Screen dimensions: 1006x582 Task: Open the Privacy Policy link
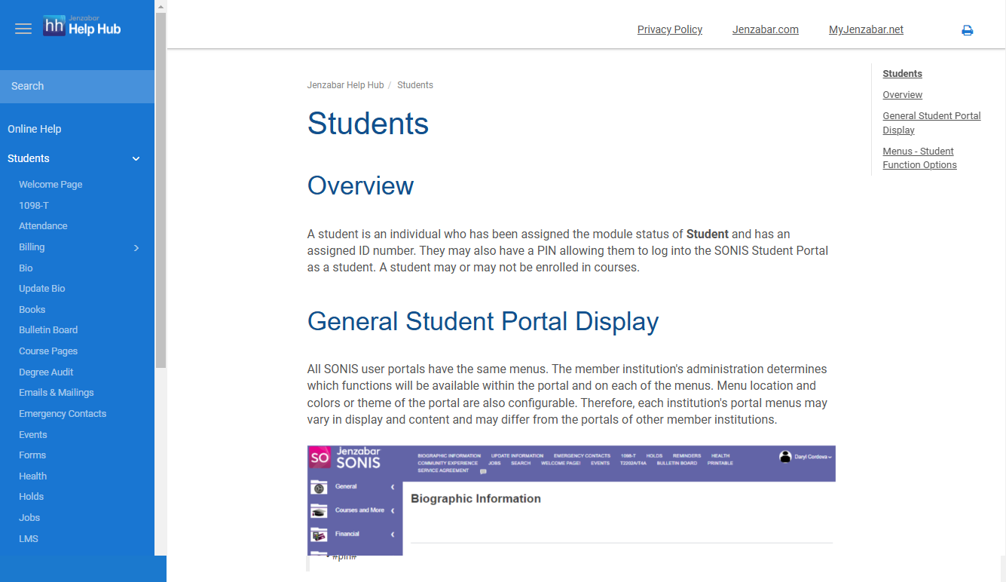coord(669,29)
